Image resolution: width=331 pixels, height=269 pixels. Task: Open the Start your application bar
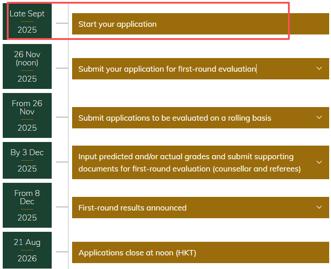(200, 24)
